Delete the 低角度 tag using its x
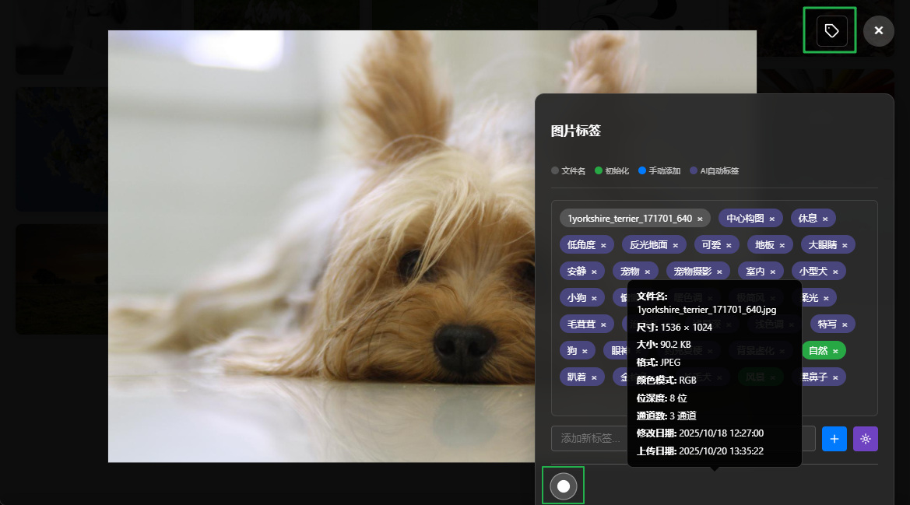This screenshot has height=505, width=910. pyautogui.click(x=603, y=245)
